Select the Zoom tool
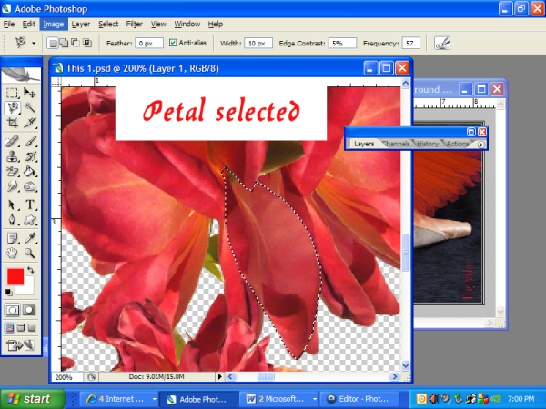 [30, 254]
